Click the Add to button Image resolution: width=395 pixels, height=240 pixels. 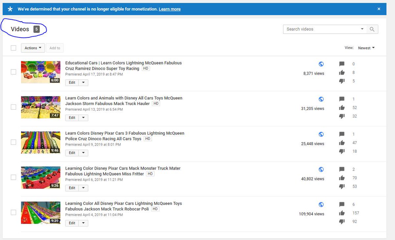55,48
